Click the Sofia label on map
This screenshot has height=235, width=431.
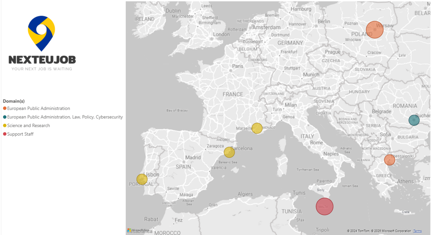385,134
